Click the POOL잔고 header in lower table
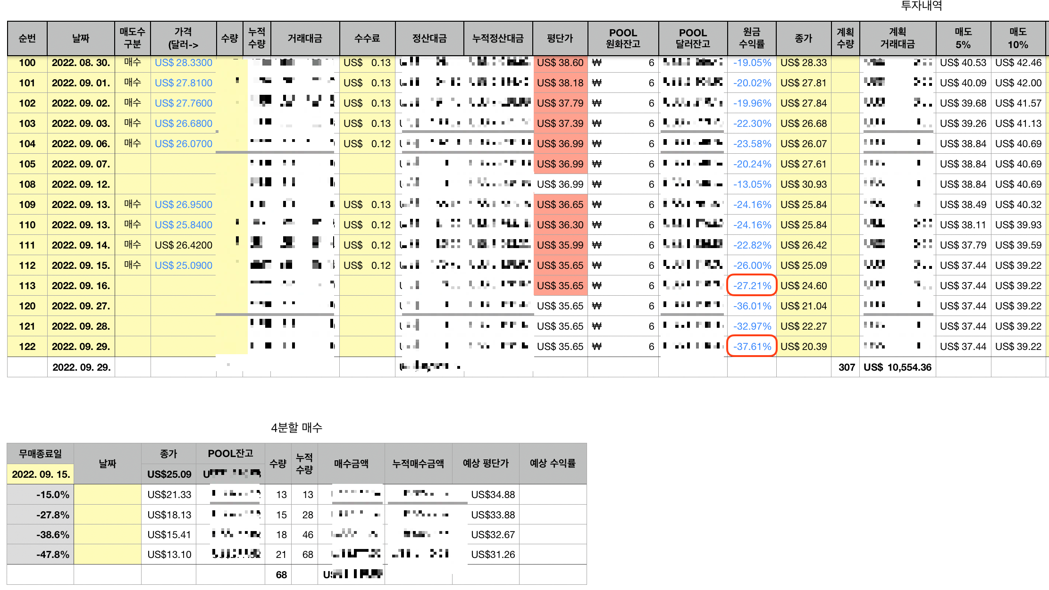 [230, 453]
